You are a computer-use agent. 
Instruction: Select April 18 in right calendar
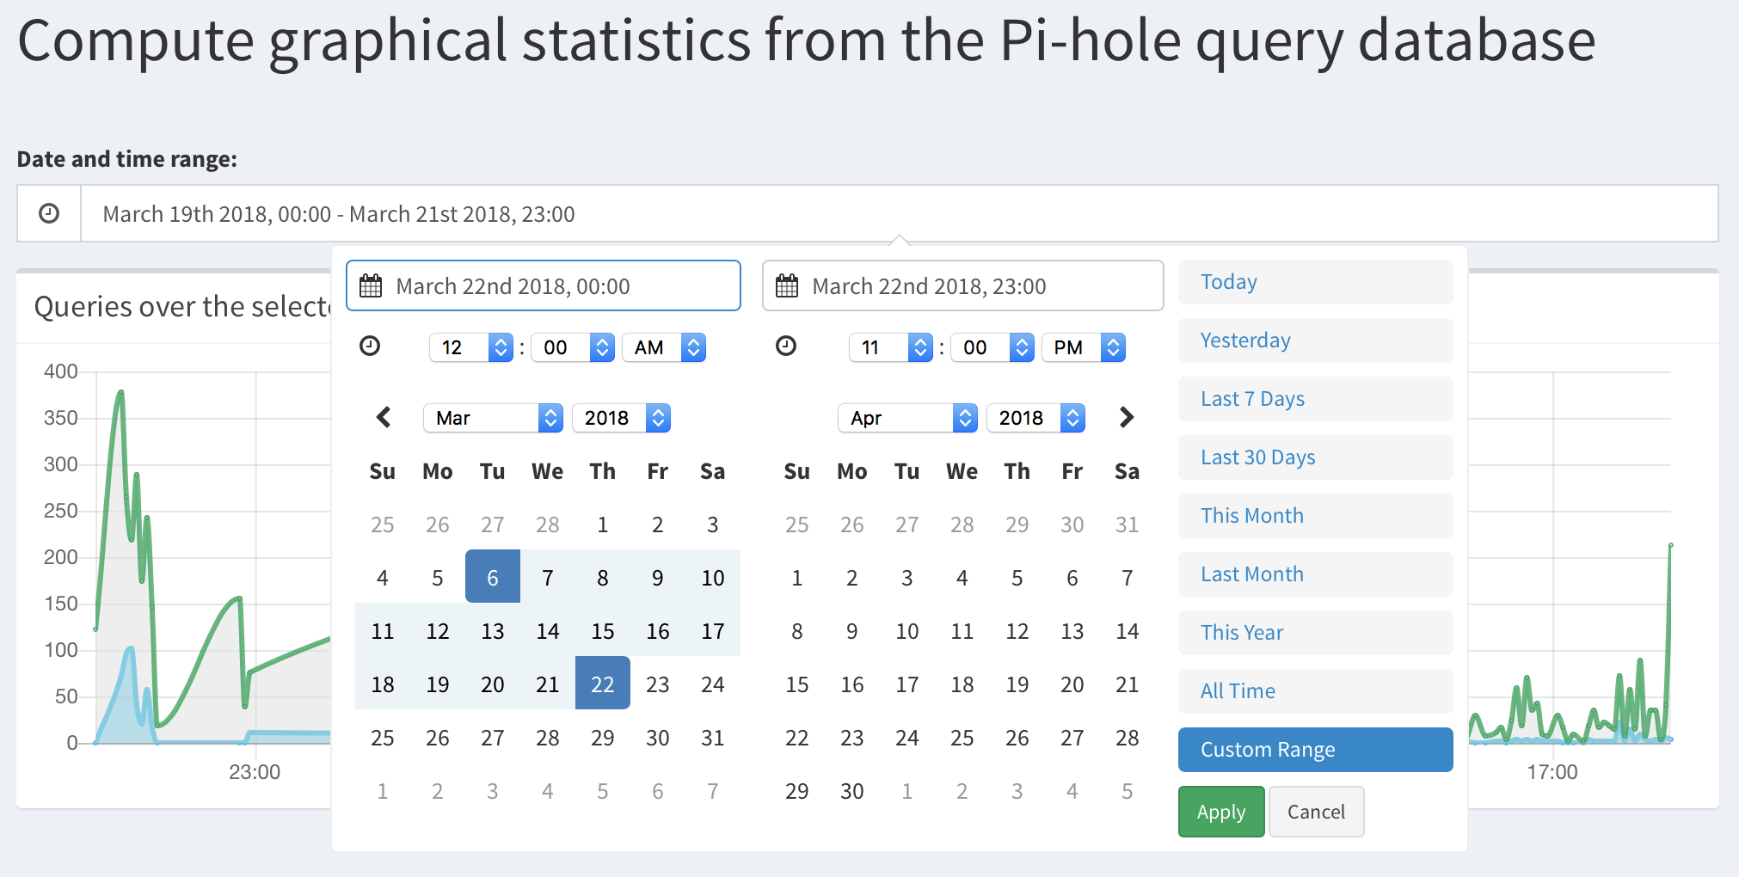[x=962, y=685]
